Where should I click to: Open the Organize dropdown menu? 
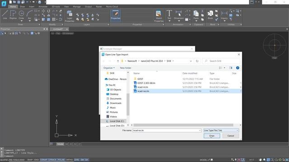click(x=109, y=68)
